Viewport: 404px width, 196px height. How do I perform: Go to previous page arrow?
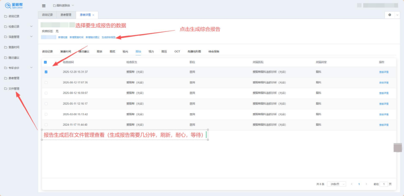[352, 184]
